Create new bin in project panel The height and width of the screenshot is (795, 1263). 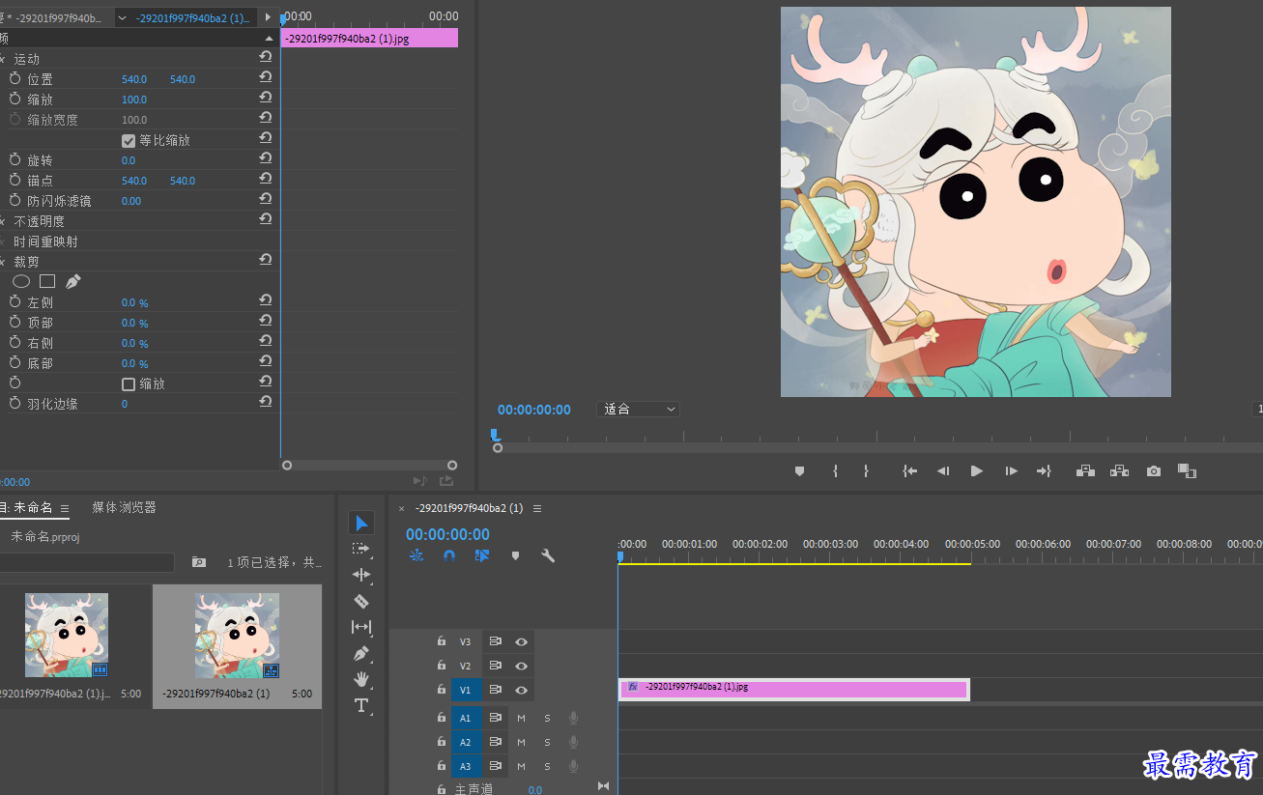point(198,561)
